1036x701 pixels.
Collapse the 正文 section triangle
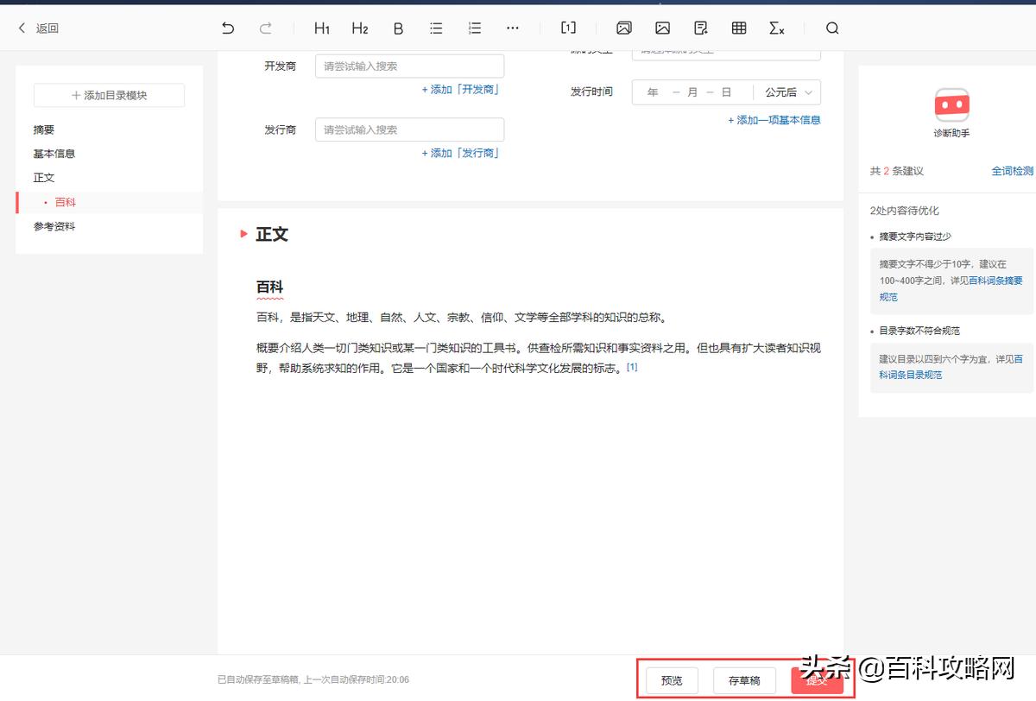coord(243,233)
